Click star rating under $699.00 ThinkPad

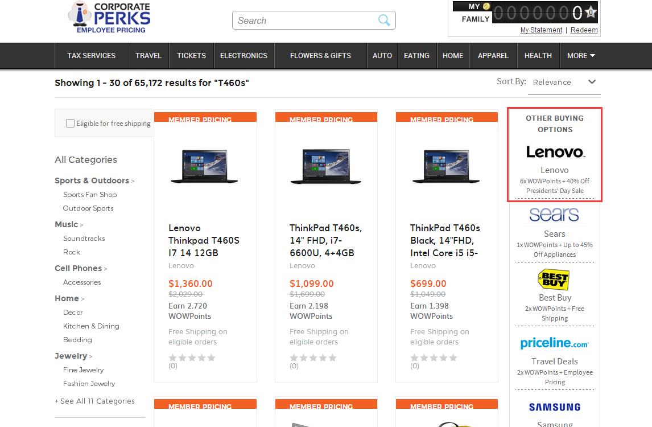pos(434,358)
